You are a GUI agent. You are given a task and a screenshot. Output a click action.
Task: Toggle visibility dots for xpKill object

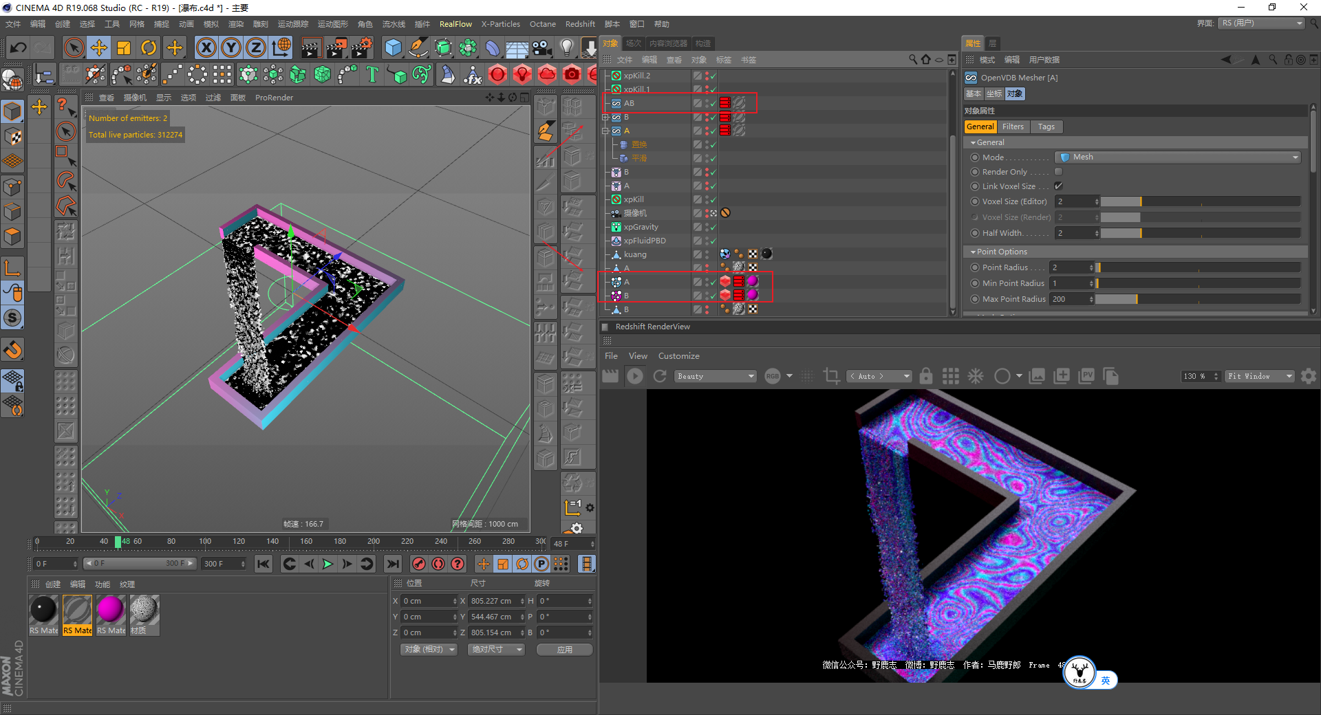pyautogui.click(x=707, y=199)
